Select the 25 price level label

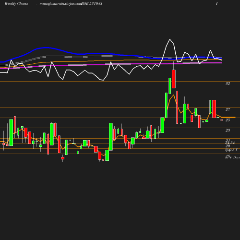[228, 120]
